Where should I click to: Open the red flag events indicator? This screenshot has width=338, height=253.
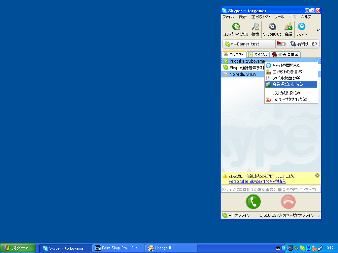click(x=281, y=44)
